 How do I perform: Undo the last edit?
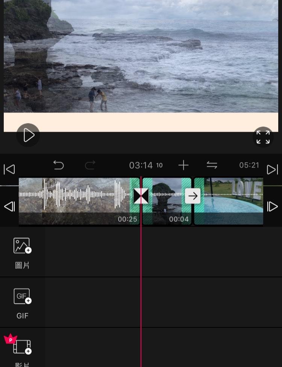[x=58, y=165]
